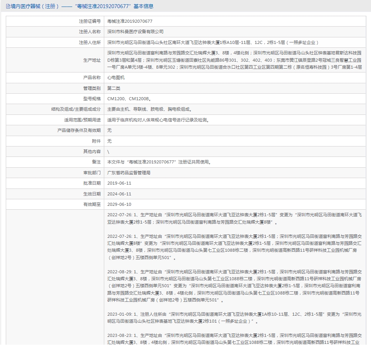371x345 pixels.
Task: Select the backslash value in 其他内容 row
Action: click(x=108, y=152)
